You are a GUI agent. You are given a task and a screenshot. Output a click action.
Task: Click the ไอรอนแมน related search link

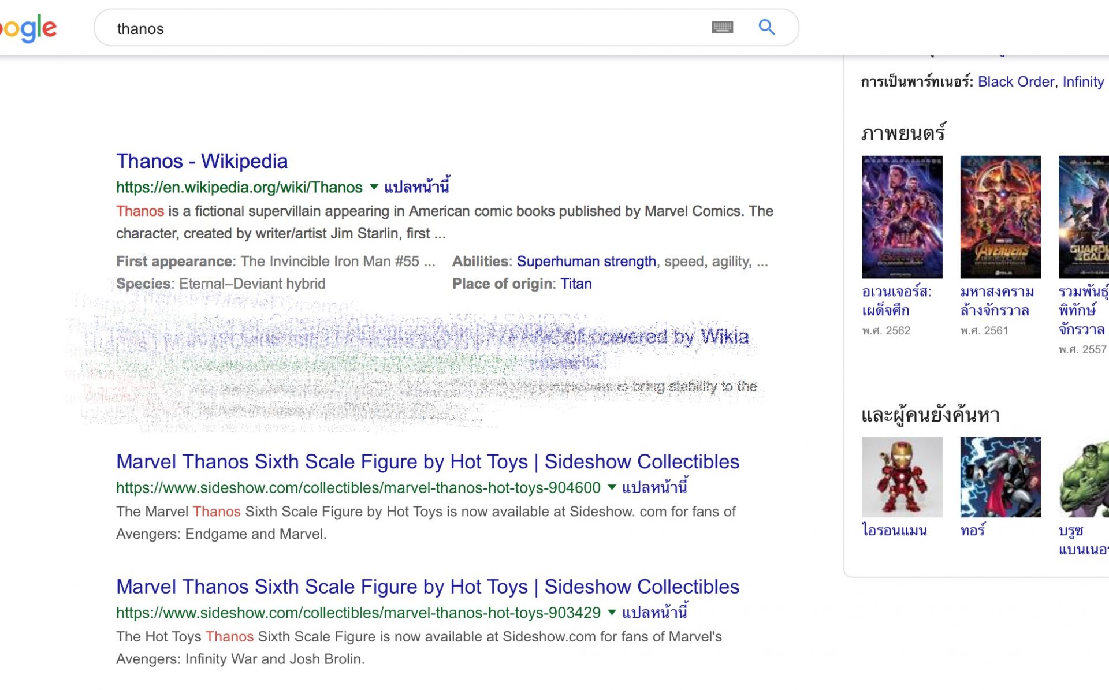tap(894, 529)
